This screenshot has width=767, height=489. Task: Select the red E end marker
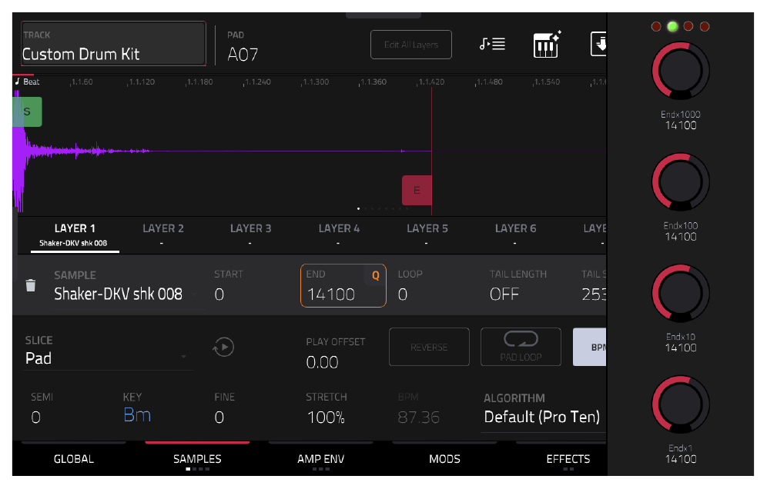[x=417, y=190]
